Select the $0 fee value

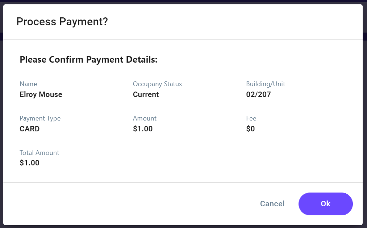tap(250, 129)
